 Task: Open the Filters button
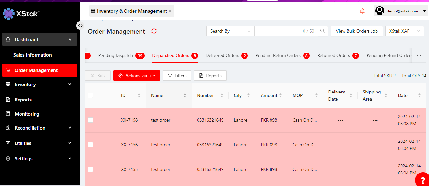coord(177,76)
